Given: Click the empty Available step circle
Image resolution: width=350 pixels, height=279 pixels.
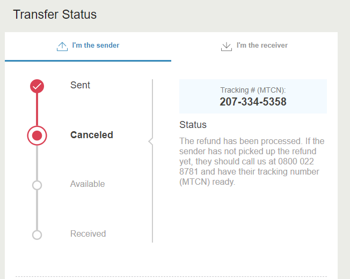Looking at the screenshot, I should [37, 185].
